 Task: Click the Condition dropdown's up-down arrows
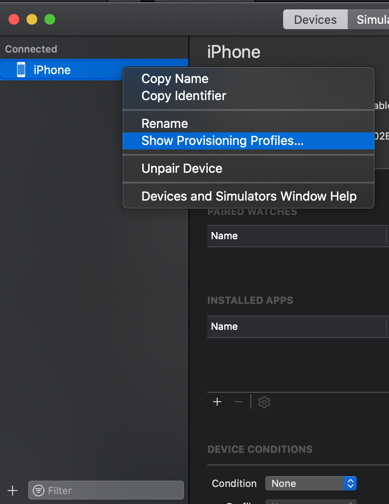(350, 483)
